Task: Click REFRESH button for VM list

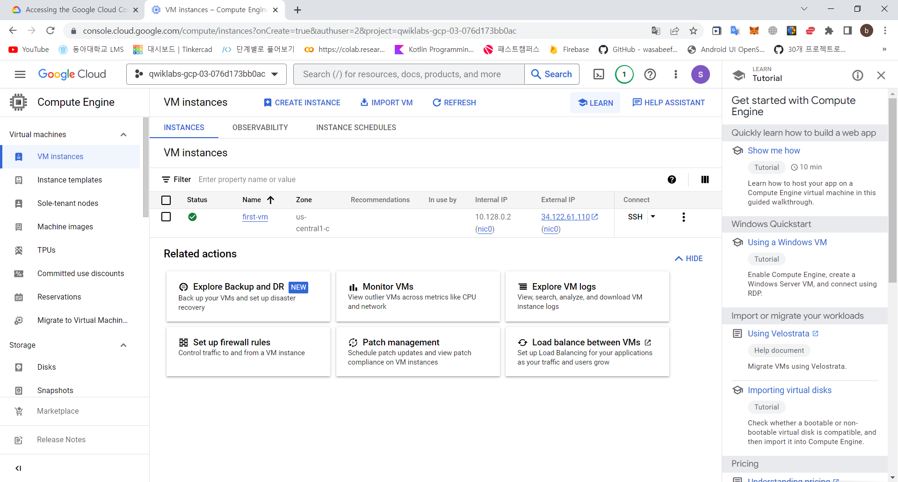Action: click(454, 102)
